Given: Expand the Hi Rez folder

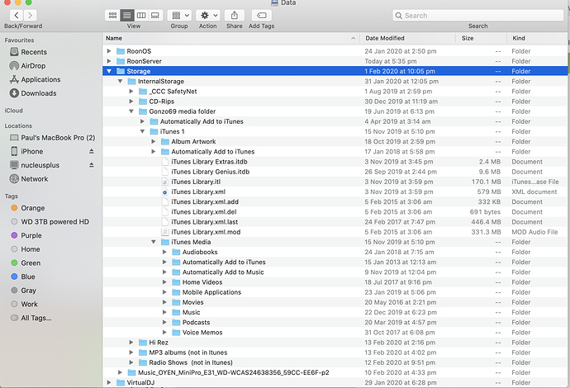Looking at the screenshot, I should [131, 343].
